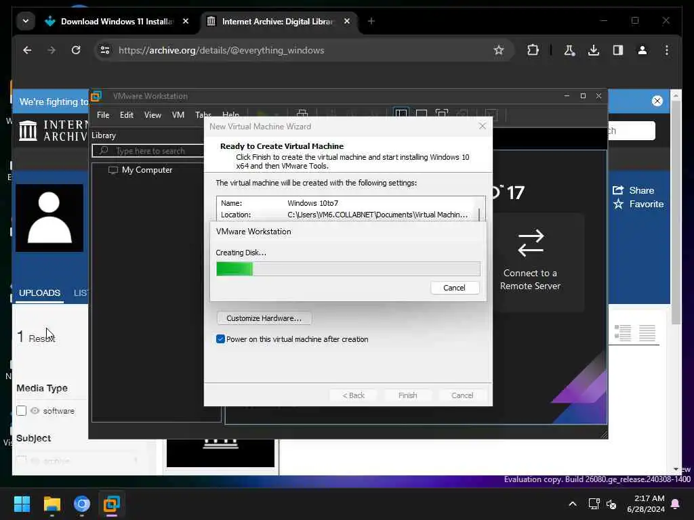The height and width of the screenshot is (520, 694).
Task: Click the VM name value Windows 10to7
Action: coord(312,203)
